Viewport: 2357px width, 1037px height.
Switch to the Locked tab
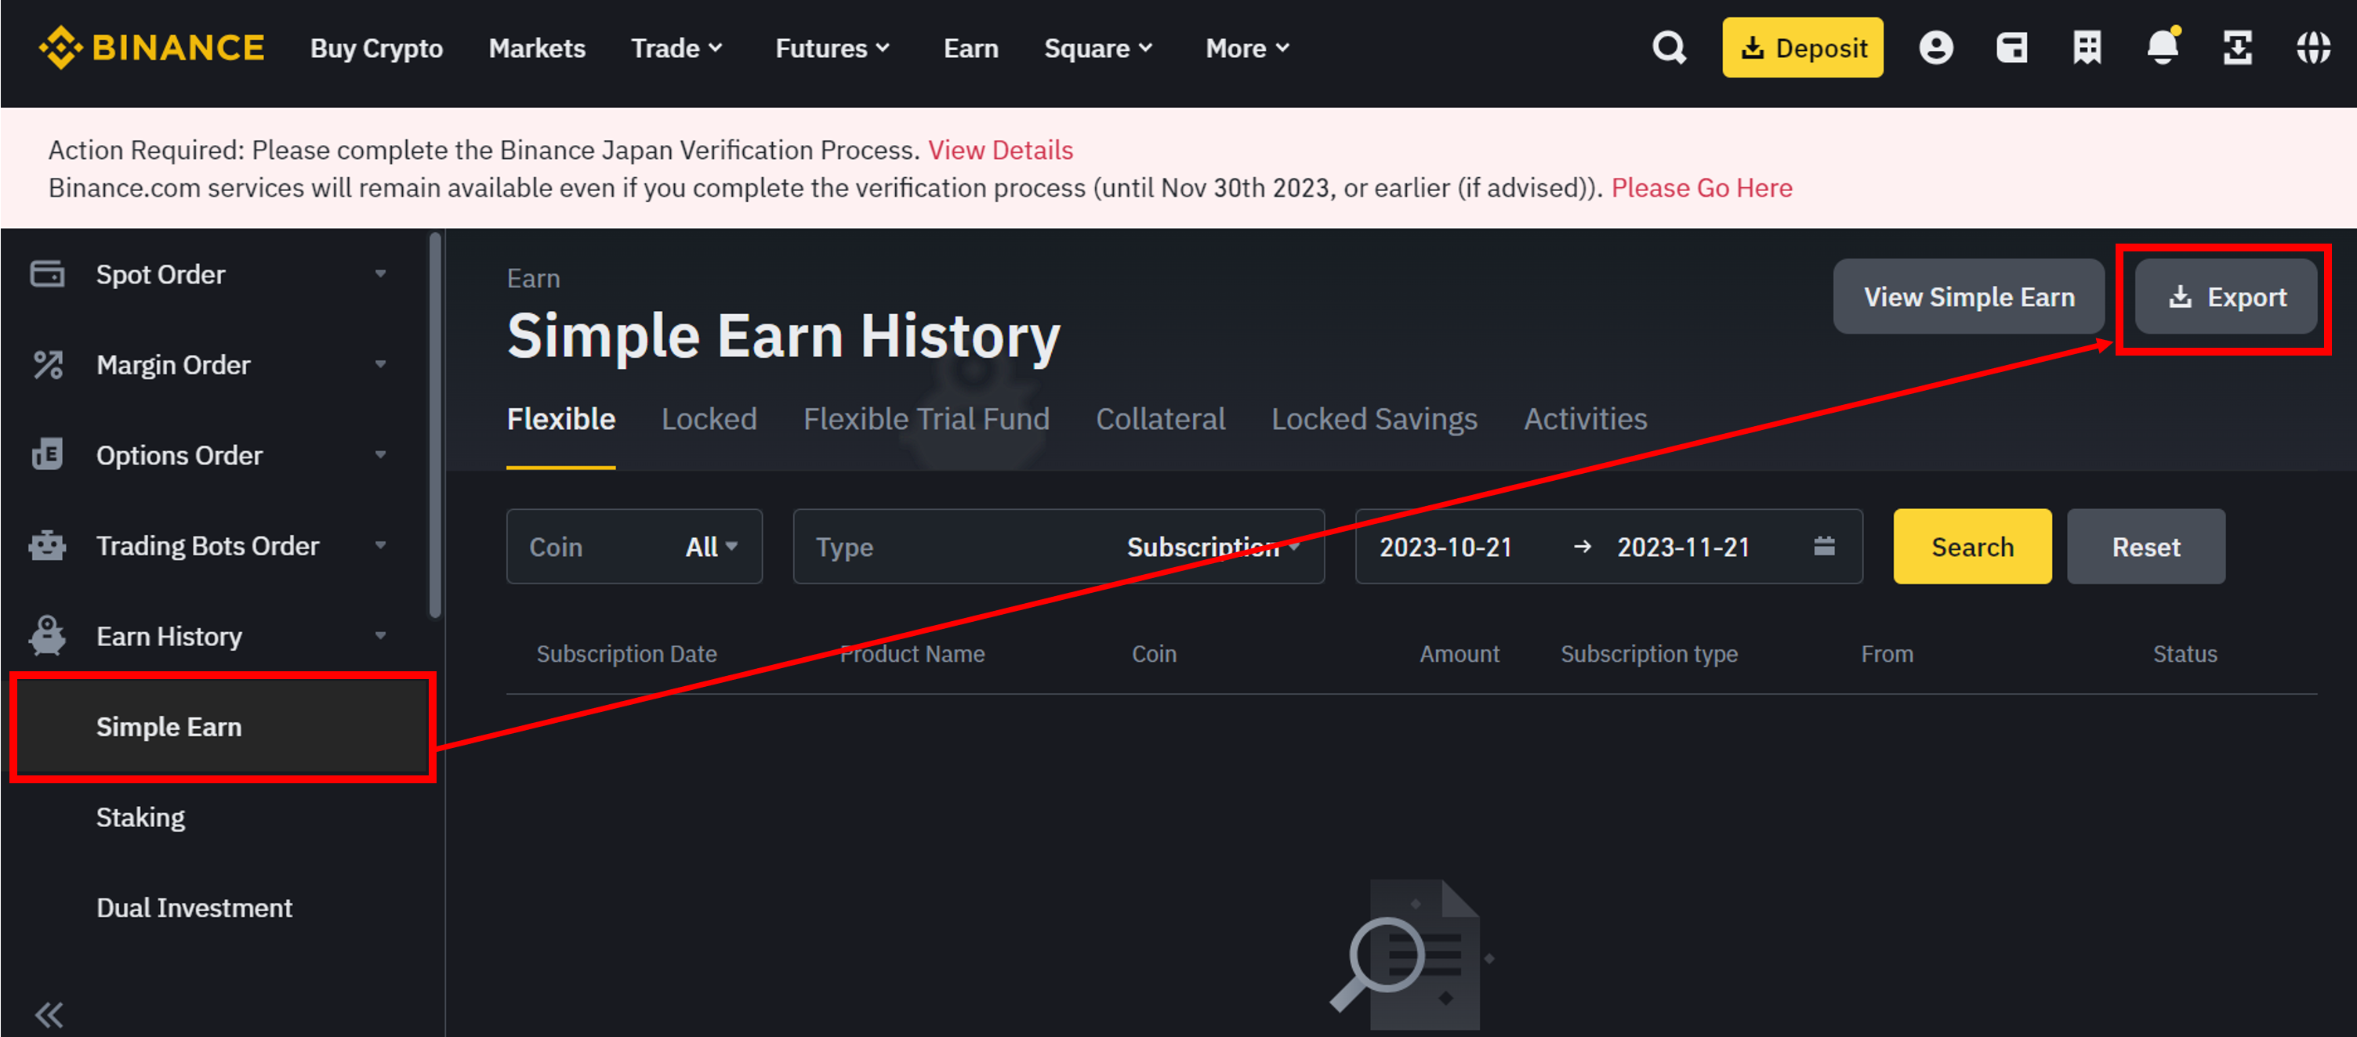click(709, 419)
